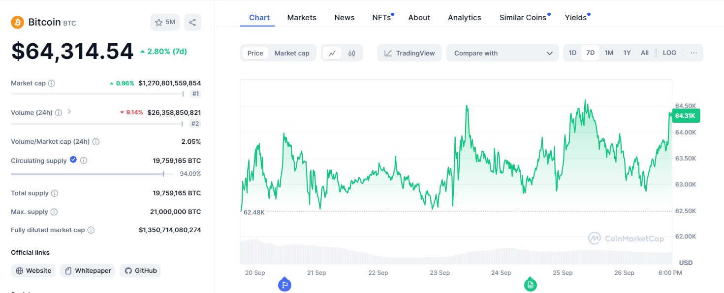
Task: Open the Similar Coins tab
Action: [x=524, y=18]
